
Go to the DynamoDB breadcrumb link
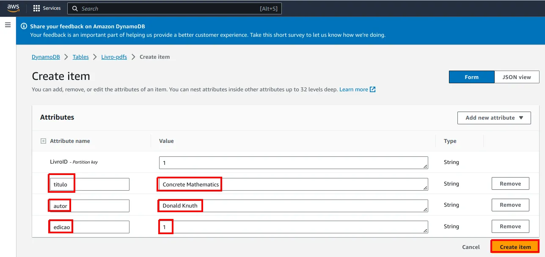pos(46,57)
